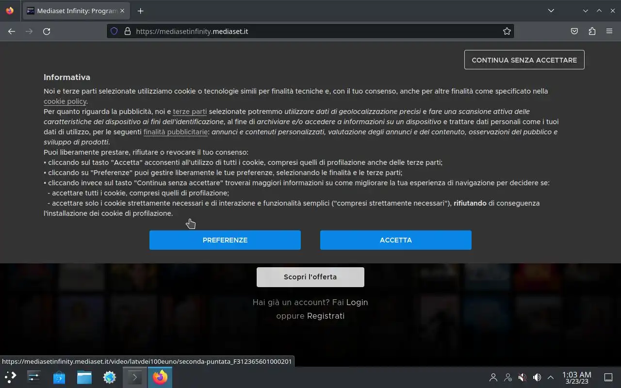Click Continua senza accettare button
This screenshot has height=388, width=621.
click(x=524, y=60)
